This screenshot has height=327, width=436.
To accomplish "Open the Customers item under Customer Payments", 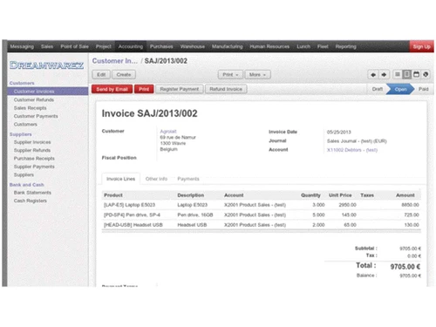I will click(25, 124).
